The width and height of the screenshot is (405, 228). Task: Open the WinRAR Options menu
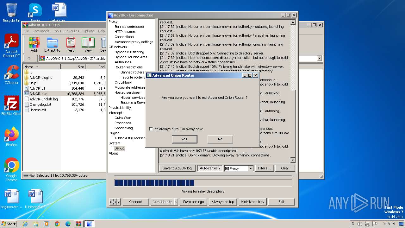click(x=89, y=31)
